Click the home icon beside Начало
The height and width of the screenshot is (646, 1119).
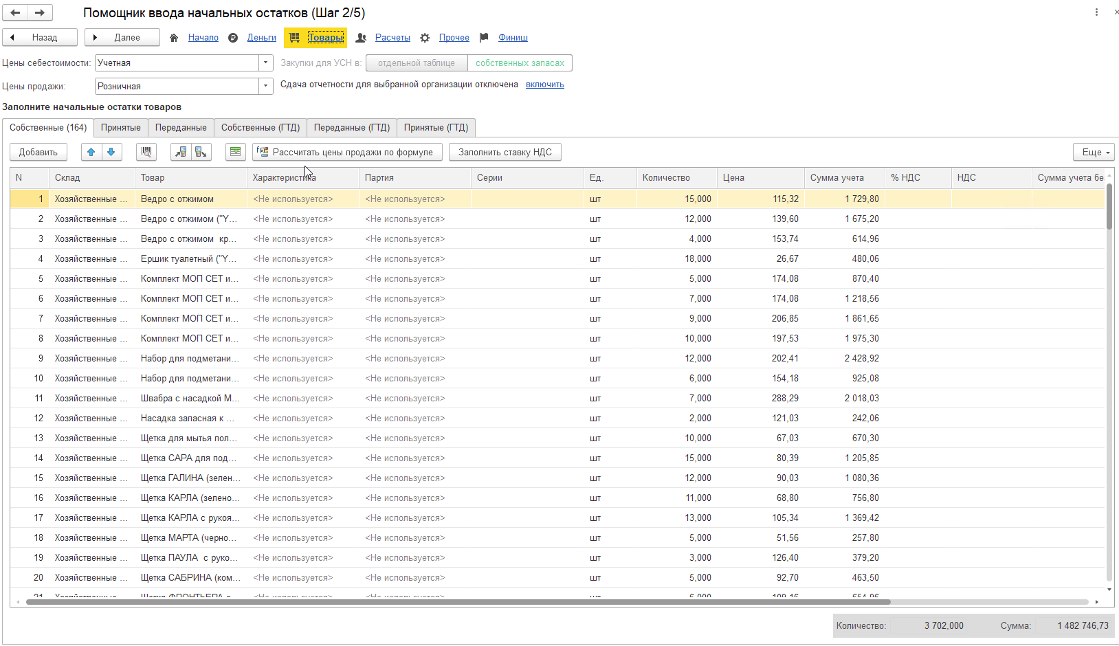(174, 38)
